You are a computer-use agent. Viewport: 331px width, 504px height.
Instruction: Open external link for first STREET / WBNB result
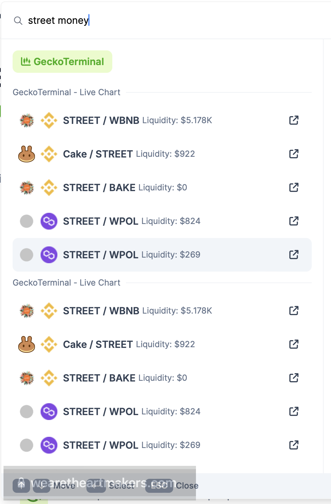[x=294, y=120]
